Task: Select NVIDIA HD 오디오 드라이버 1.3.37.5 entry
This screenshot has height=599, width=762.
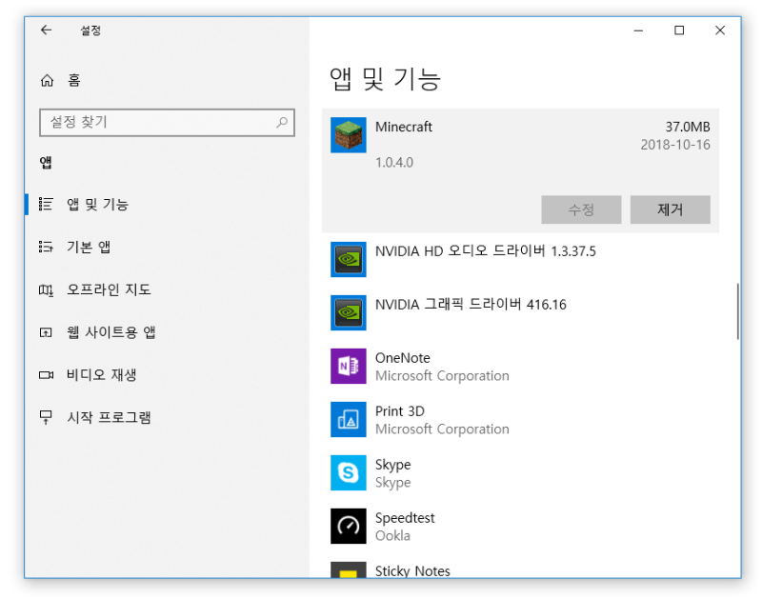Action: (x=520, y=259)
